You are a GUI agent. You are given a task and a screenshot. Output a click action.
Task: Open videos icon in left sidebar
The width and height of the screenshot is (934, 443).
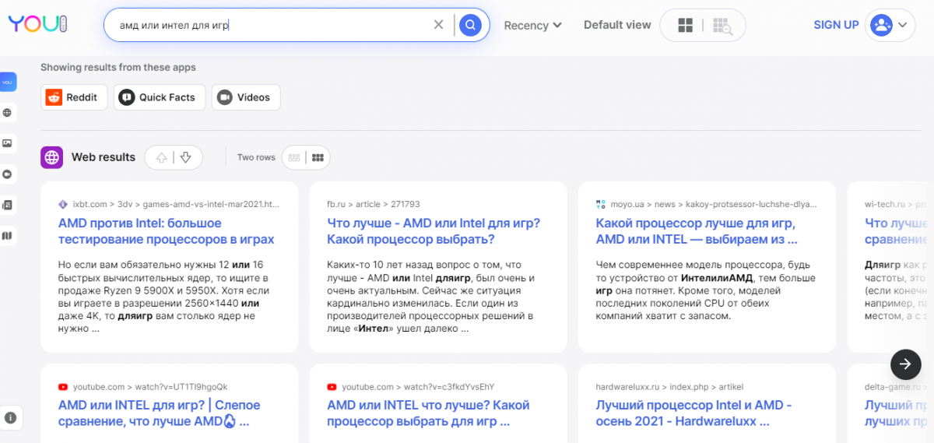pos(8,174)
